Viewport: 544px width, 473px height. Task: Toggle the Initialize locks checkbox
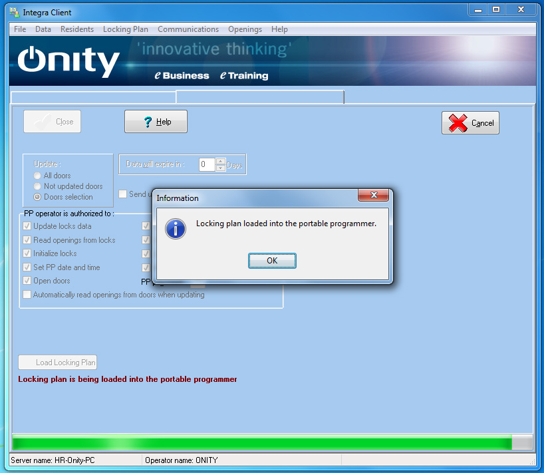point(27,253)
